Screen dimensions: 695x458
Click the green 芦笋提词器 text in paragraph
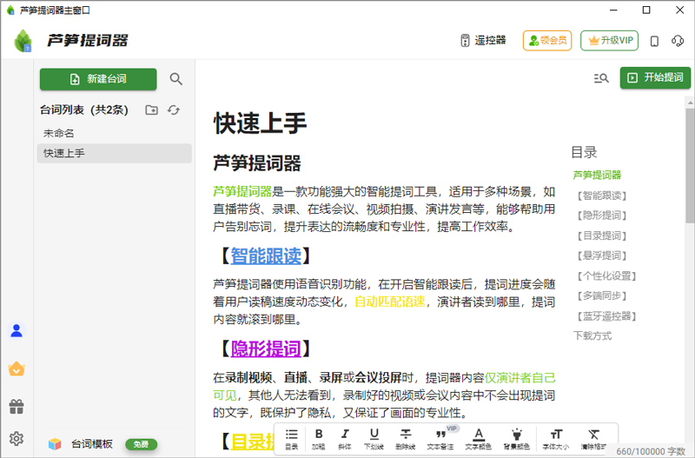(x=242, y=191)
